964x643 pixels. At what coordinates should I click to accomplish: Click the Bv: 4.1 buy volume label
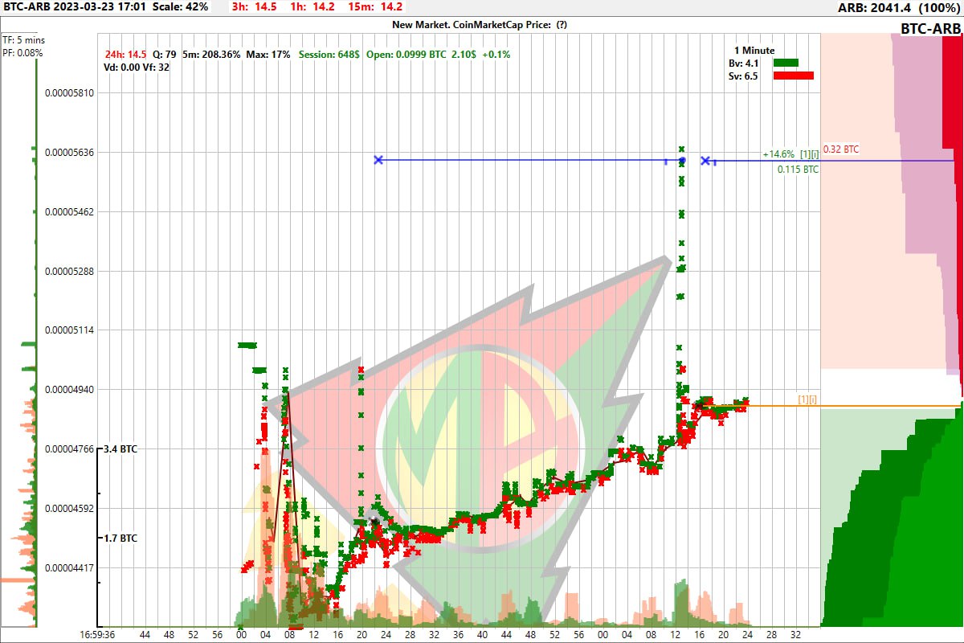click(x=744, y=63)
